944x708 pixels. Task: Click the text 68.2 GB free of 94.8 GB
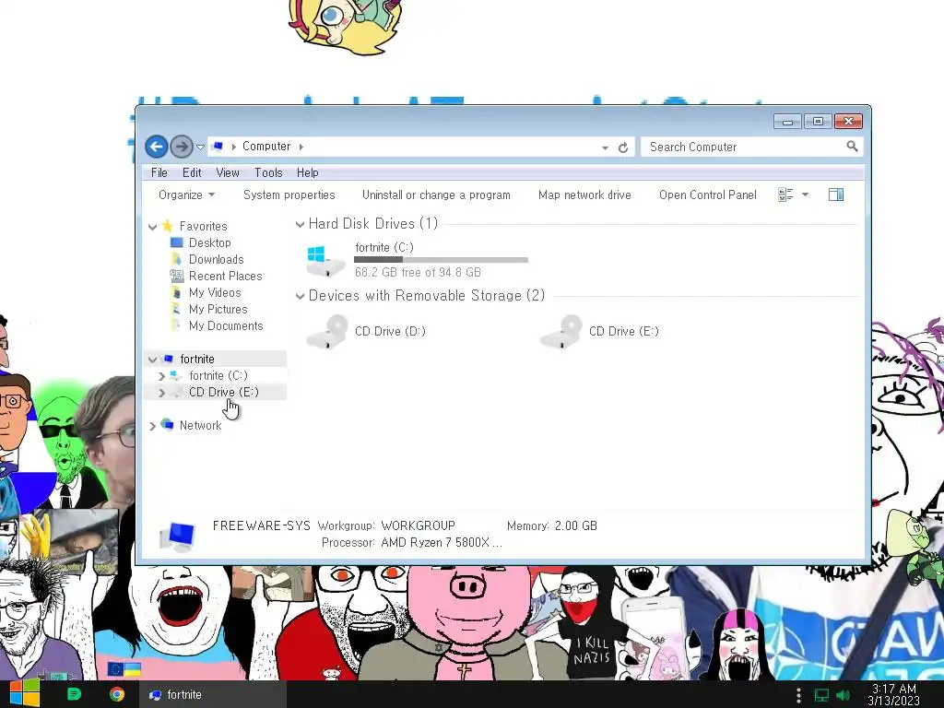click(x=418, y=272)
